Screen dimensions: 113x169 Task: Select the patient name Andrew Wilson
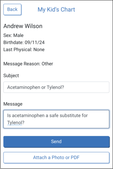click(x=23, y=26)
